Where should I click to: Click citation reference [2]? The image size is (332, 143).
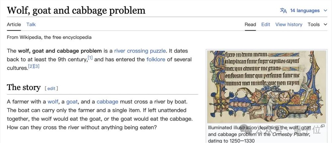pos(31,66)
